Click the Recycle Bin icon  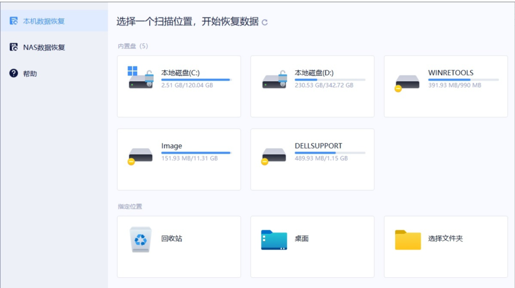pyautogui.click(x=141, y=239)
